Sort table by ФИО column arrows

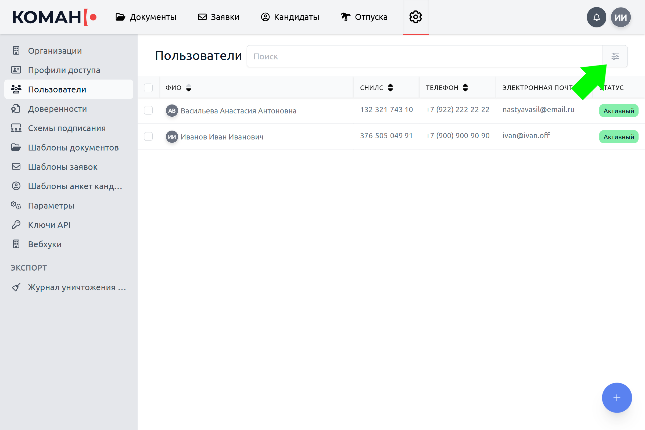pyautogui.click(x=189, y=88)
